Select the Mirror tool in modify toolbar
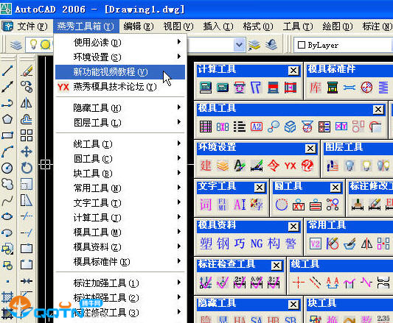393x323 pixels. [x=27, y=103]
